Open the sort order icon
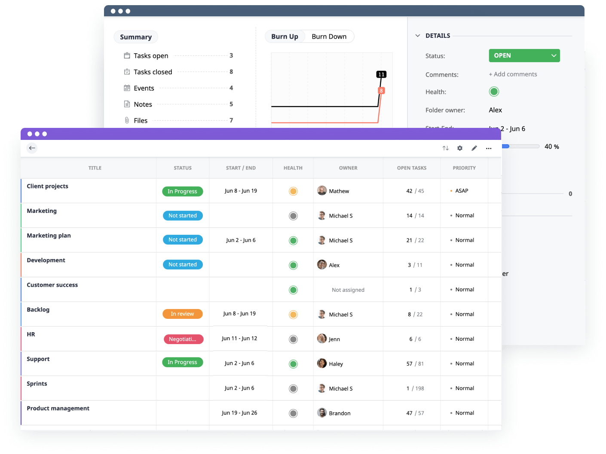Viewport: 606px width, 454px height. pyautogui.click(x=445, y=148)
